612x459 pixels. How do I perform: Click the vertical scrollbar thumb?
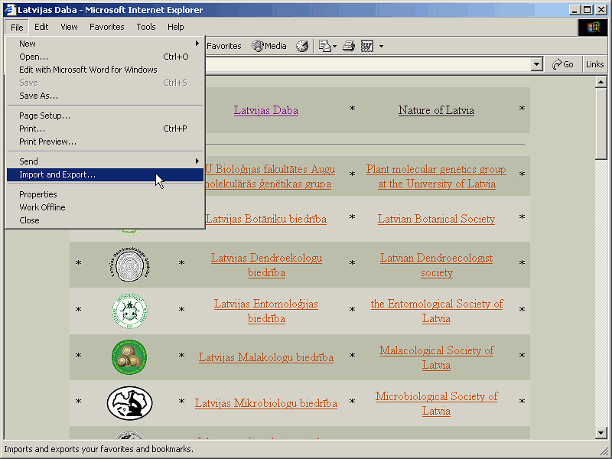[601, 123]
